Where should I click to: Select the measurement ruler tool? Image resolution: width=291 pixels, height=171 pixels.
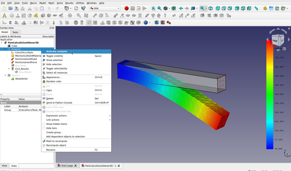[x=256, y=8]
